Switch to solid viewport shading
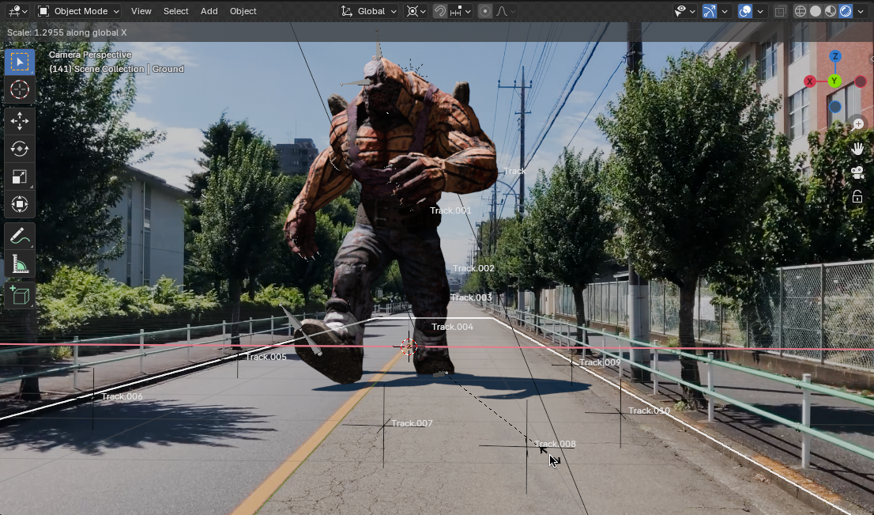874x515 pixels. pos(816,11)
